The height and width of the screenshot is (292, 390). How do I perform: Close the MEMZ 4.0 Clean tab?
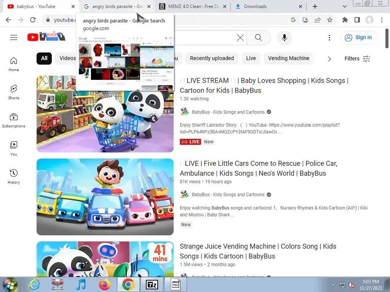coord(225,6)
